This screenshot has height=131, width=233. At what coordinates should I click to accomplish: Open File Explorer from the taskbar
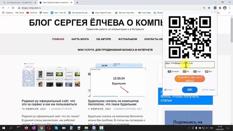pos(86,128)
